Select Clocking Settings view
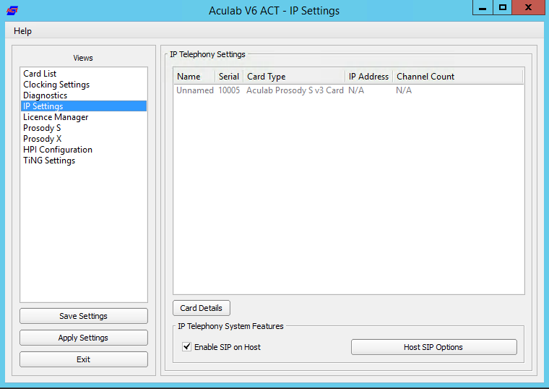Viewport: 549px width, 389px height. point(84,85)
